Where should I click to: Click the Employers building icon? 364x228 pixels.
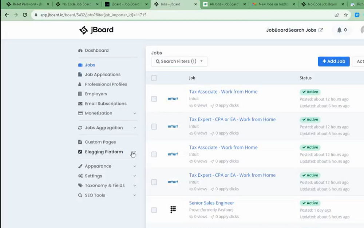80,94
